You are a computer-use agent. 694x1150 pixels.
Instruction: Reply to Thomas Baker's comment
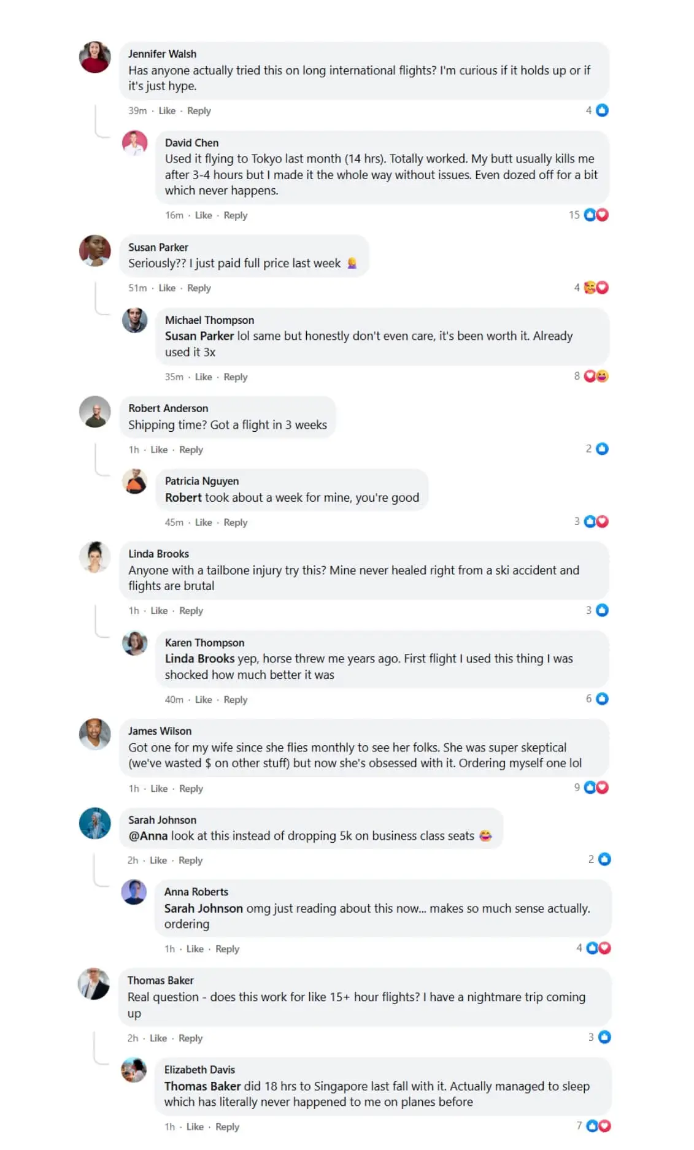190,1038
